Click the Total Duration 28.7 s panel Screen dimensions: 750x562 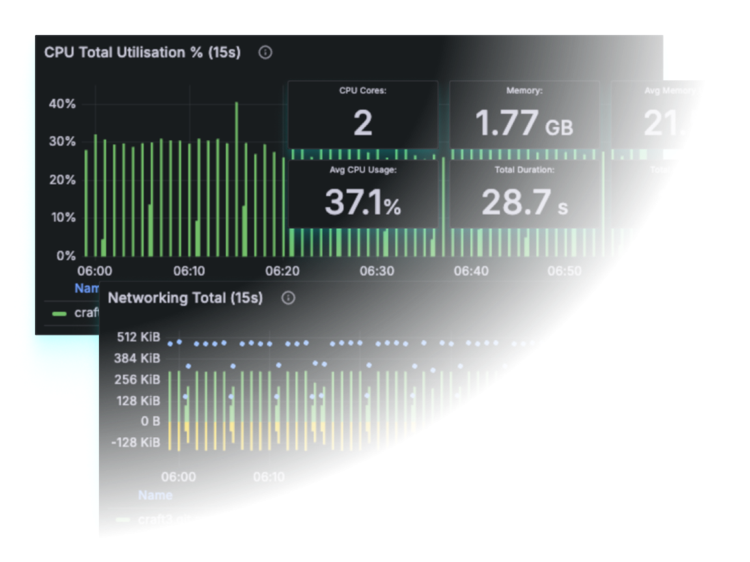coord(524,194)
